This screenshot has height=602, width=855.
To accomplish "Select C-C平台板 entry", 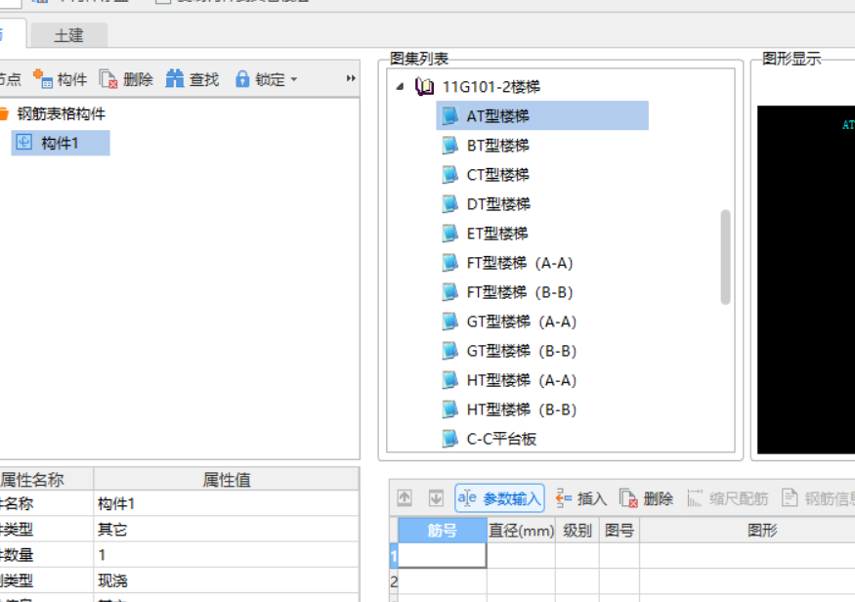I will pyautogui.click(x=501, y=439).
